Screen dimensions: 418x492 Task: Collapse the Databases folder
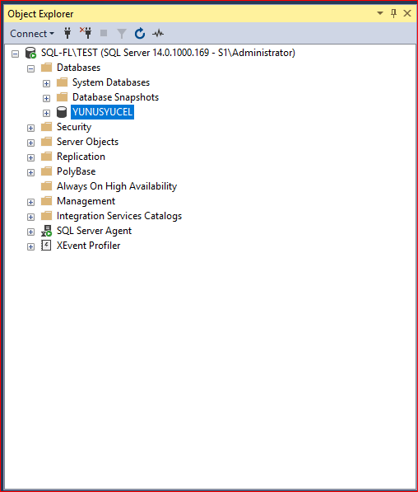point(30,68)
